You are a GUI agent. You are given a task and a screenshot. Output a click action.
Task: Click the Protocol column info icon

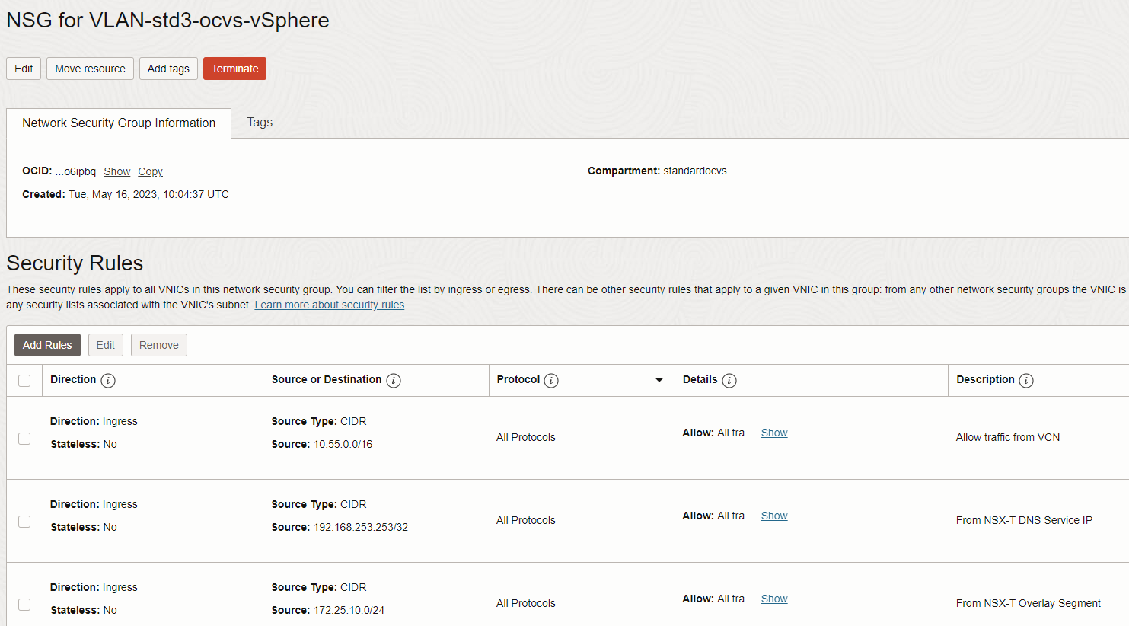(551, 380)
